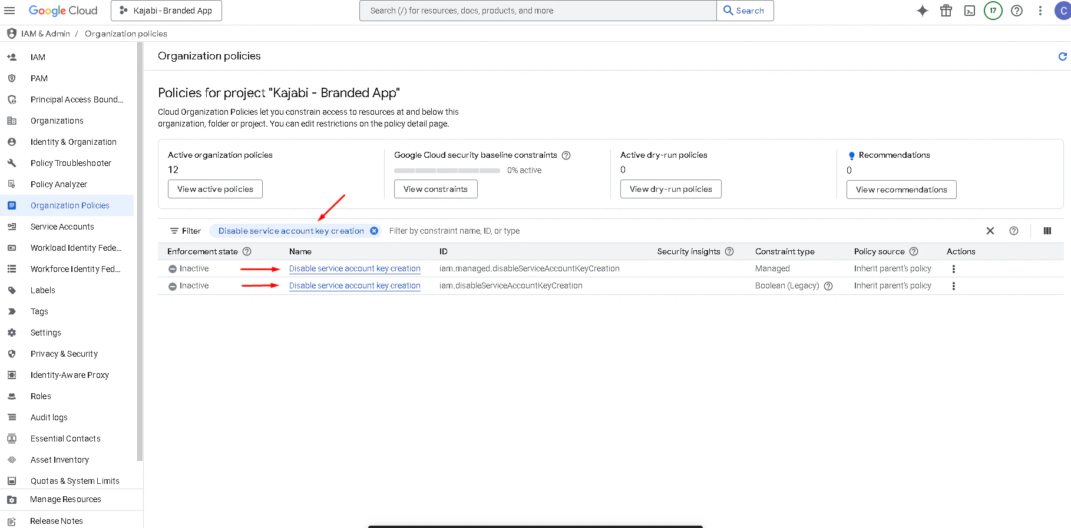The width and height of the screenshot is (1071, 528).
Task: Click the Google Cloud logo
Action: click(63, 11)
